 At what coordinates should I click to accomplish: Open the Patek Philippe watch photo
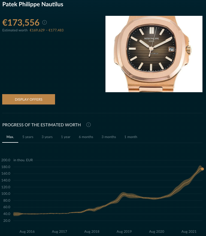tap(154, 54)
